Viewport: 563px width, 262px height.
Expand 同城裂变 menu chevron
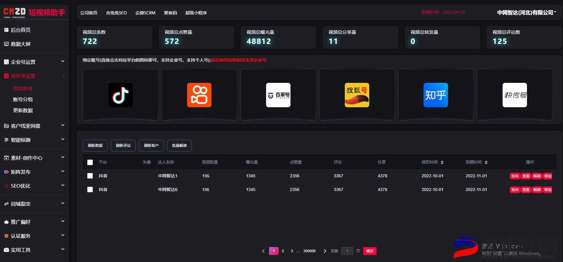tap(63, 203)
